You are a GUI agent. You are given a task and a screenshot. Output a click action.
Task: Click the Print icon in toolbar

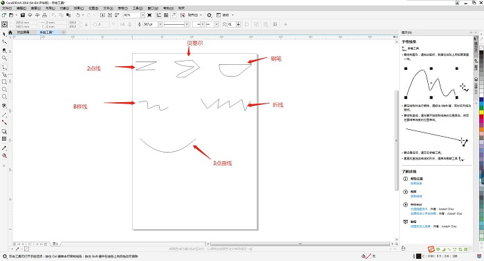(x=45, y=15)
